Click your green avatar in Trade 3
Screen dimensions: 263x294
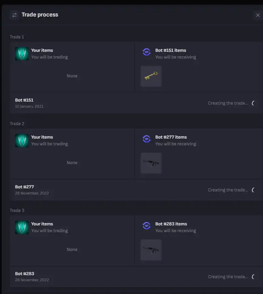[x=22, y=227]
